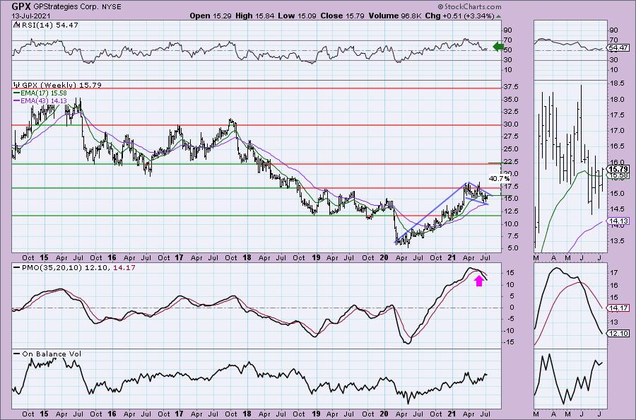Click the 32.5 price axis label
Screen dimensions: 636x420
pos(510,112)
